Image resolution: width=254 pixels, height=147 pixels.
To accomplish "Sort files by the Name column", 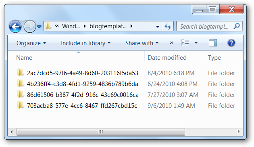I will 24,58.
